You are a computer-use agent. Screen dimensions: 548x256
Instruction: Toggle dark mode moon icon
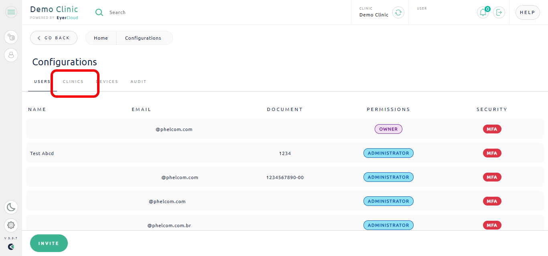pos(11,207)
